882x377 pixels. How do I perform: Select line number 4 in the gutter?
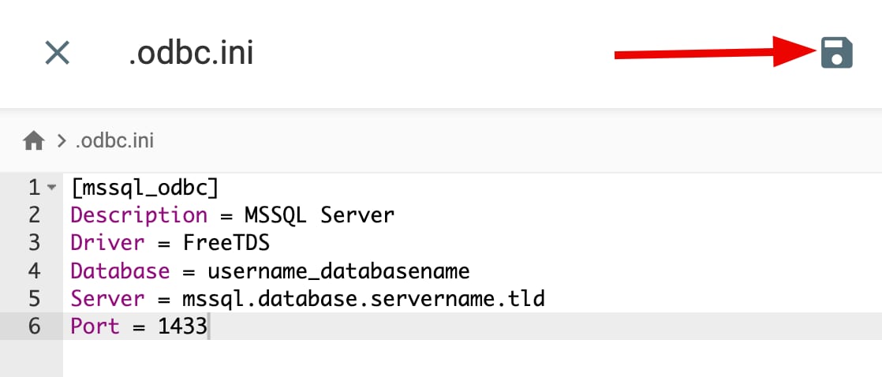coord(33,271)
